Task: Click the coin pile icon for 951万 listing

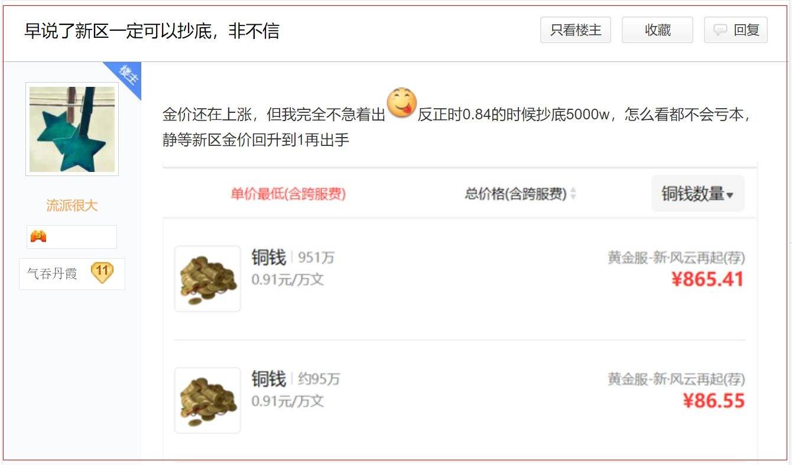Action: point(207,279)
